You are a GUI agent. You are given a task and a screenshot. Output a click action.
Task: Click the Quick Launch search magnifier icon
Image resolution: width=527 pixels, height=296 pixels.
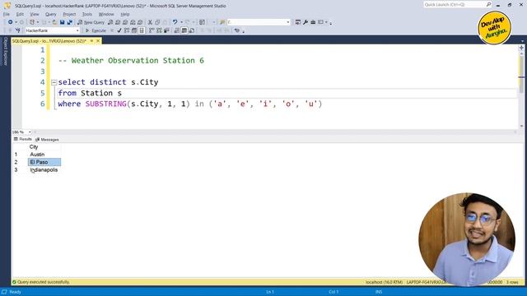(x=488, y=4)
